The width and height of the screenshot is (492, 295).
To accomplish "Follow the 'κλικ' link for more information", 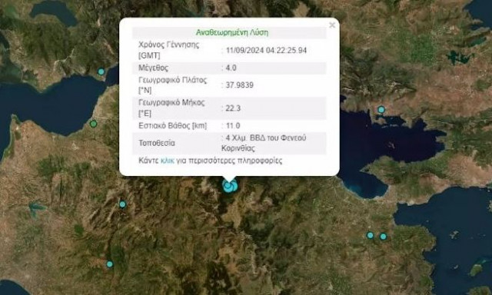I will [x=168, y=161].
